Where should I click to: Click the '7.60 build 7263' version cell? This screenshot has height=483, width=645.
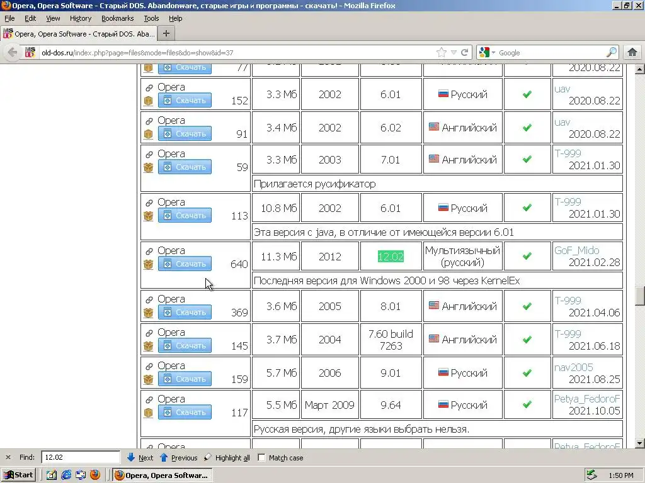pyautogui.click(x=391, y=340)
